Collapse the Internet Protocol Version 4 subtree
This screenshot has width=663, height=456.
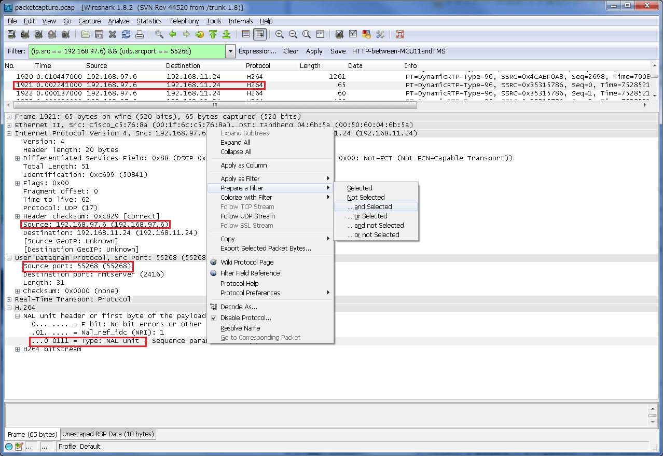pyautogui.click(x=9, y=133)
